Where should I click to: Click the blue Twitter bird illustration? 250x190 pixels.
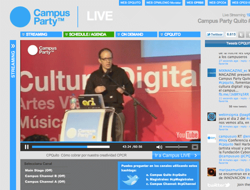[130, 180]
